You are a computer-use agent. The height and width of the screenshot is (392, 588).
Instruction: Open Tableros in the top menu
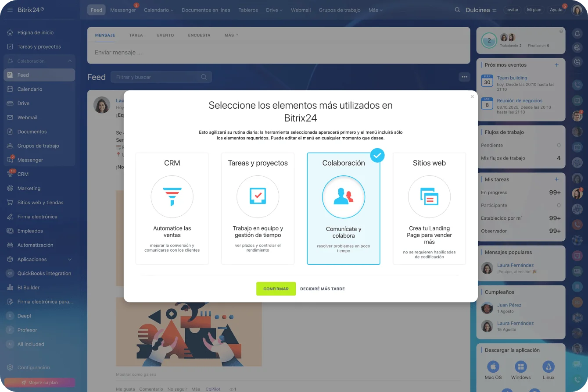click(248, 10)
